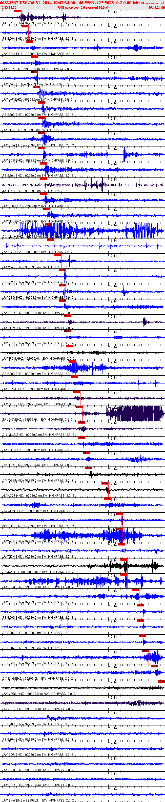Screen dimensions: 165x802
Task: Click the red pick marker on TA E04D trace
Action: 18,11
